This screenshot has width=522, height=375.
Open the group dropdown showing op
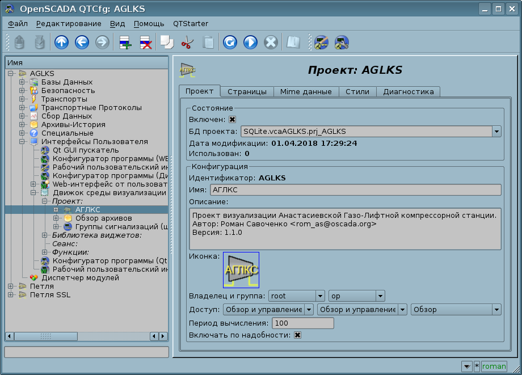[x=356, y=296]
